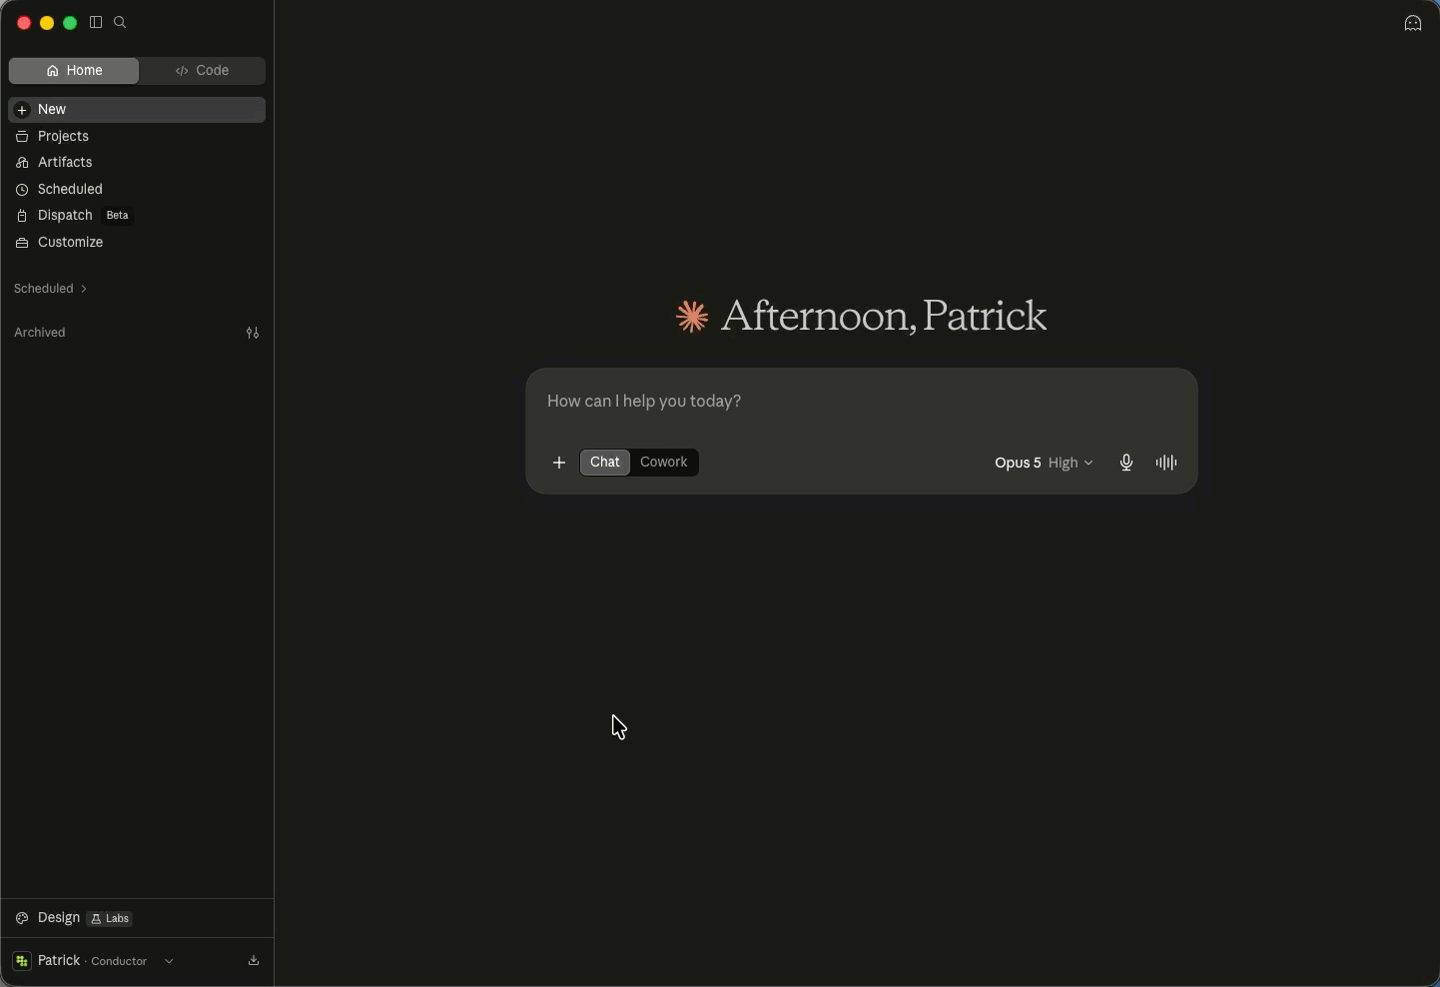
Task: Click the plus attachment icon in composer
Action: coord(559,463)
